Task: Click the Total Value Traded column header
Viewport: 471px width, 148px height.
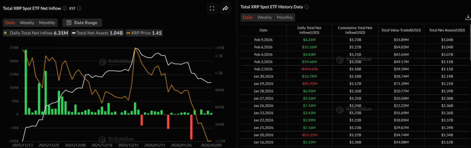Action: coord(401,30)
